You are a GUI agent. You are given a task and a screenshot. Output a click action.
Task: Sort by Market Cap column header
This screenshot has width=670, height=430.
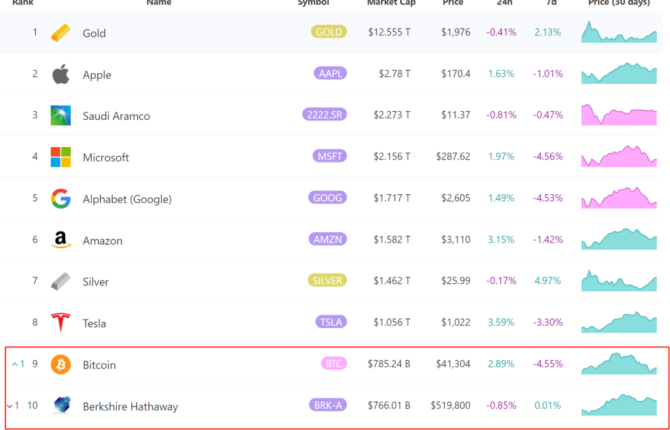pos(391,3)
